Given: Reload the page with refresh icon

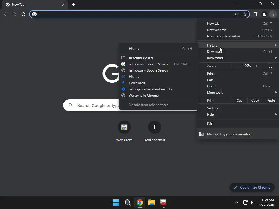Looking at the screenshot, I should [23, 14].
